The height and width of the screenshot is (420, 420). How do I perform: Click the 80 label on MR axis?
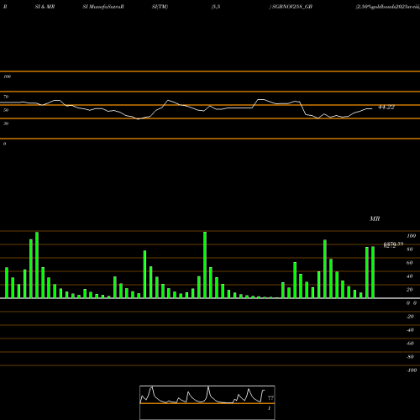coord(410,249)
